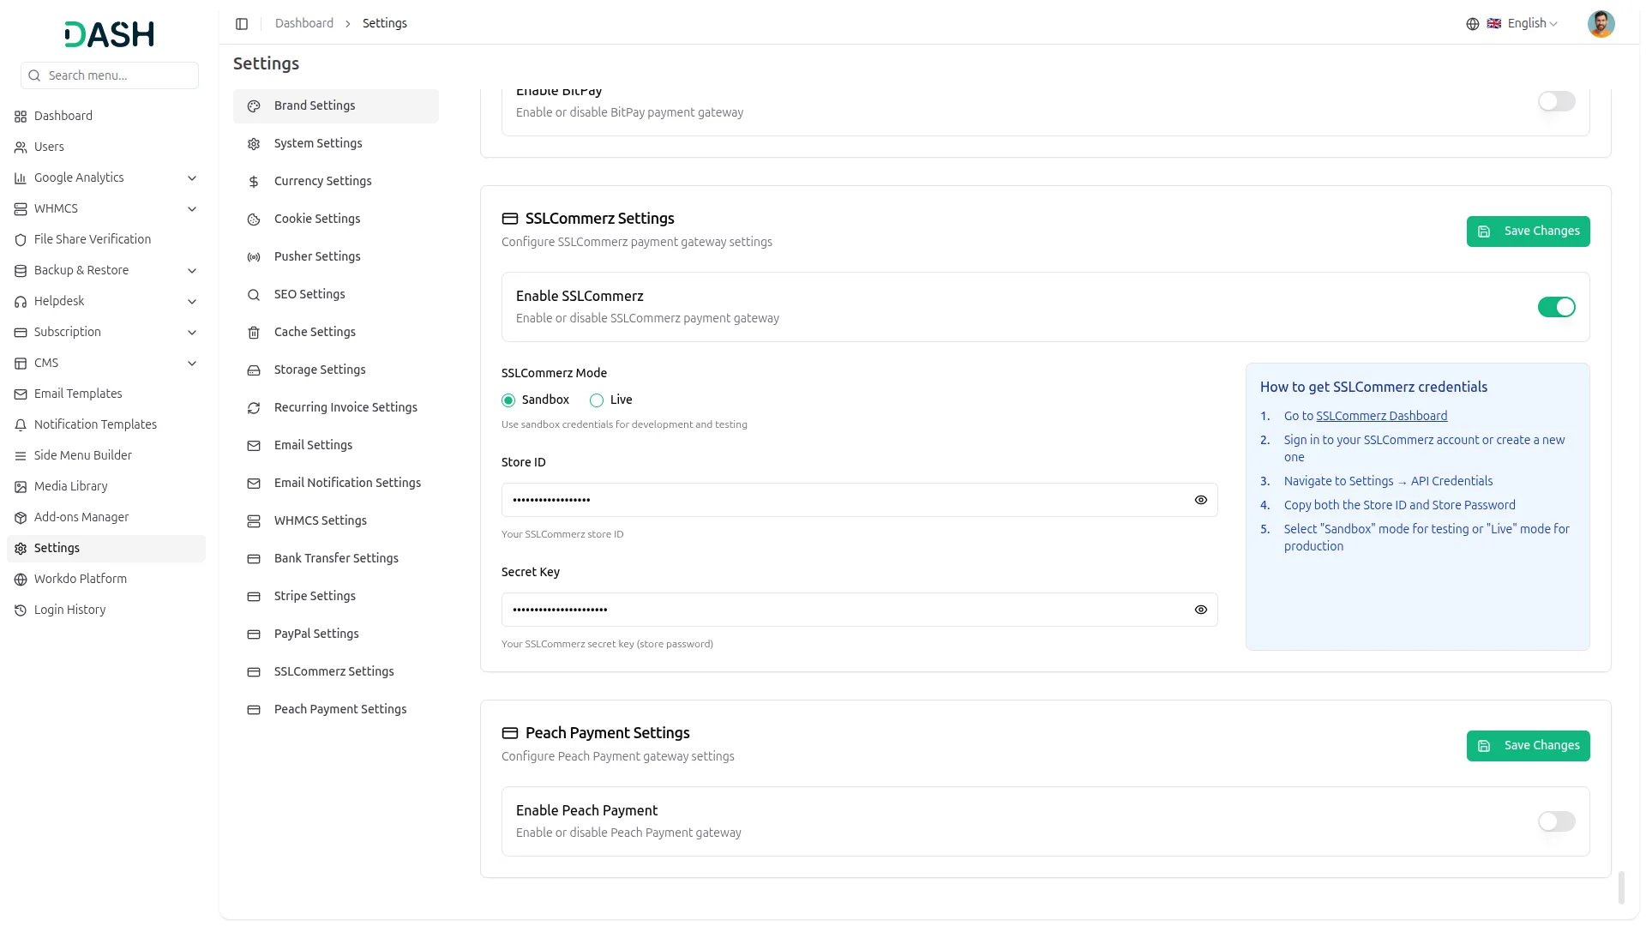1646x926 pixels.
Task: Open Side Menu Builder in sidebar
Action: coord(106,456)
